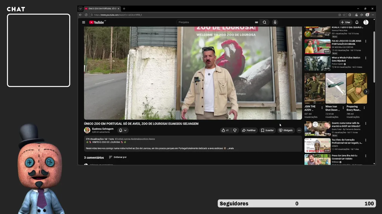Click the Partilhar share button

(x=249, y=130)
